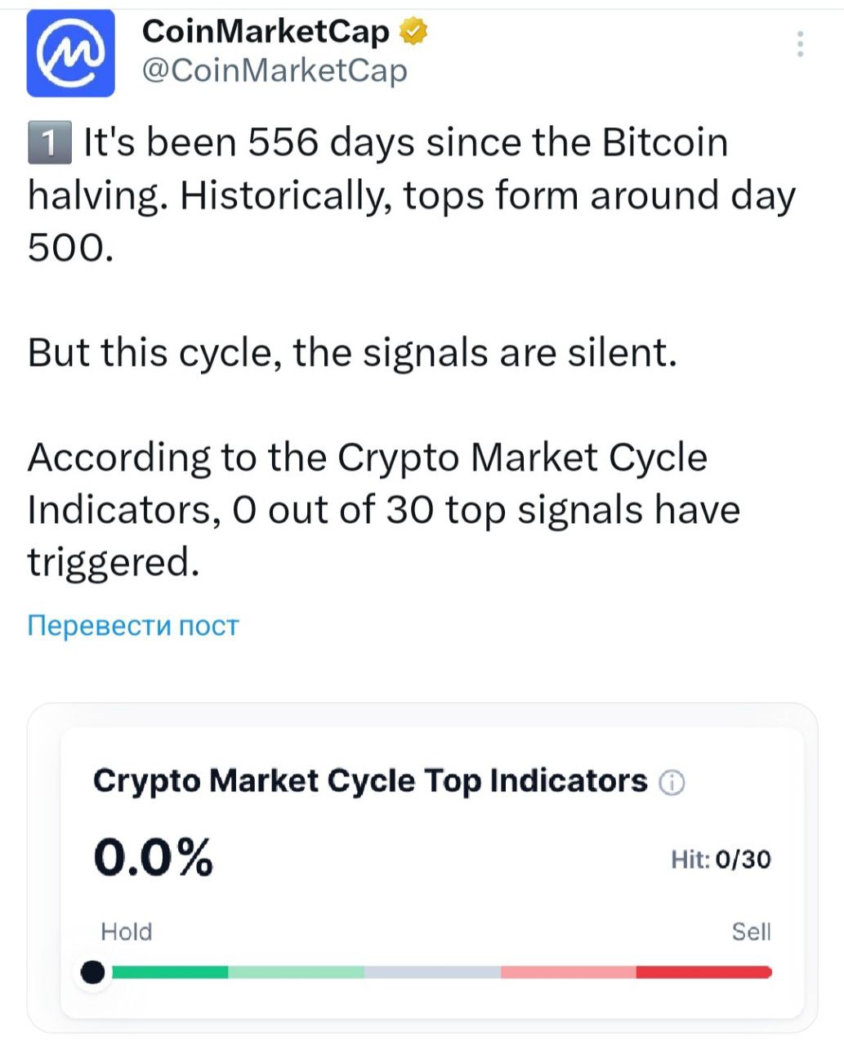Screen dimensions: 844x1046
Task: Open the CoinMarketCap profile avatar
Action: click(70, 54)
